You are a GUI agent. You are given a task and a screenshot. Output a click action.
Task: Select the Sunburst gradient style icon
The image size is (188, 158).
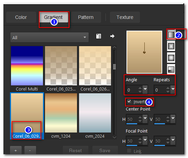[x=171, y=58]
